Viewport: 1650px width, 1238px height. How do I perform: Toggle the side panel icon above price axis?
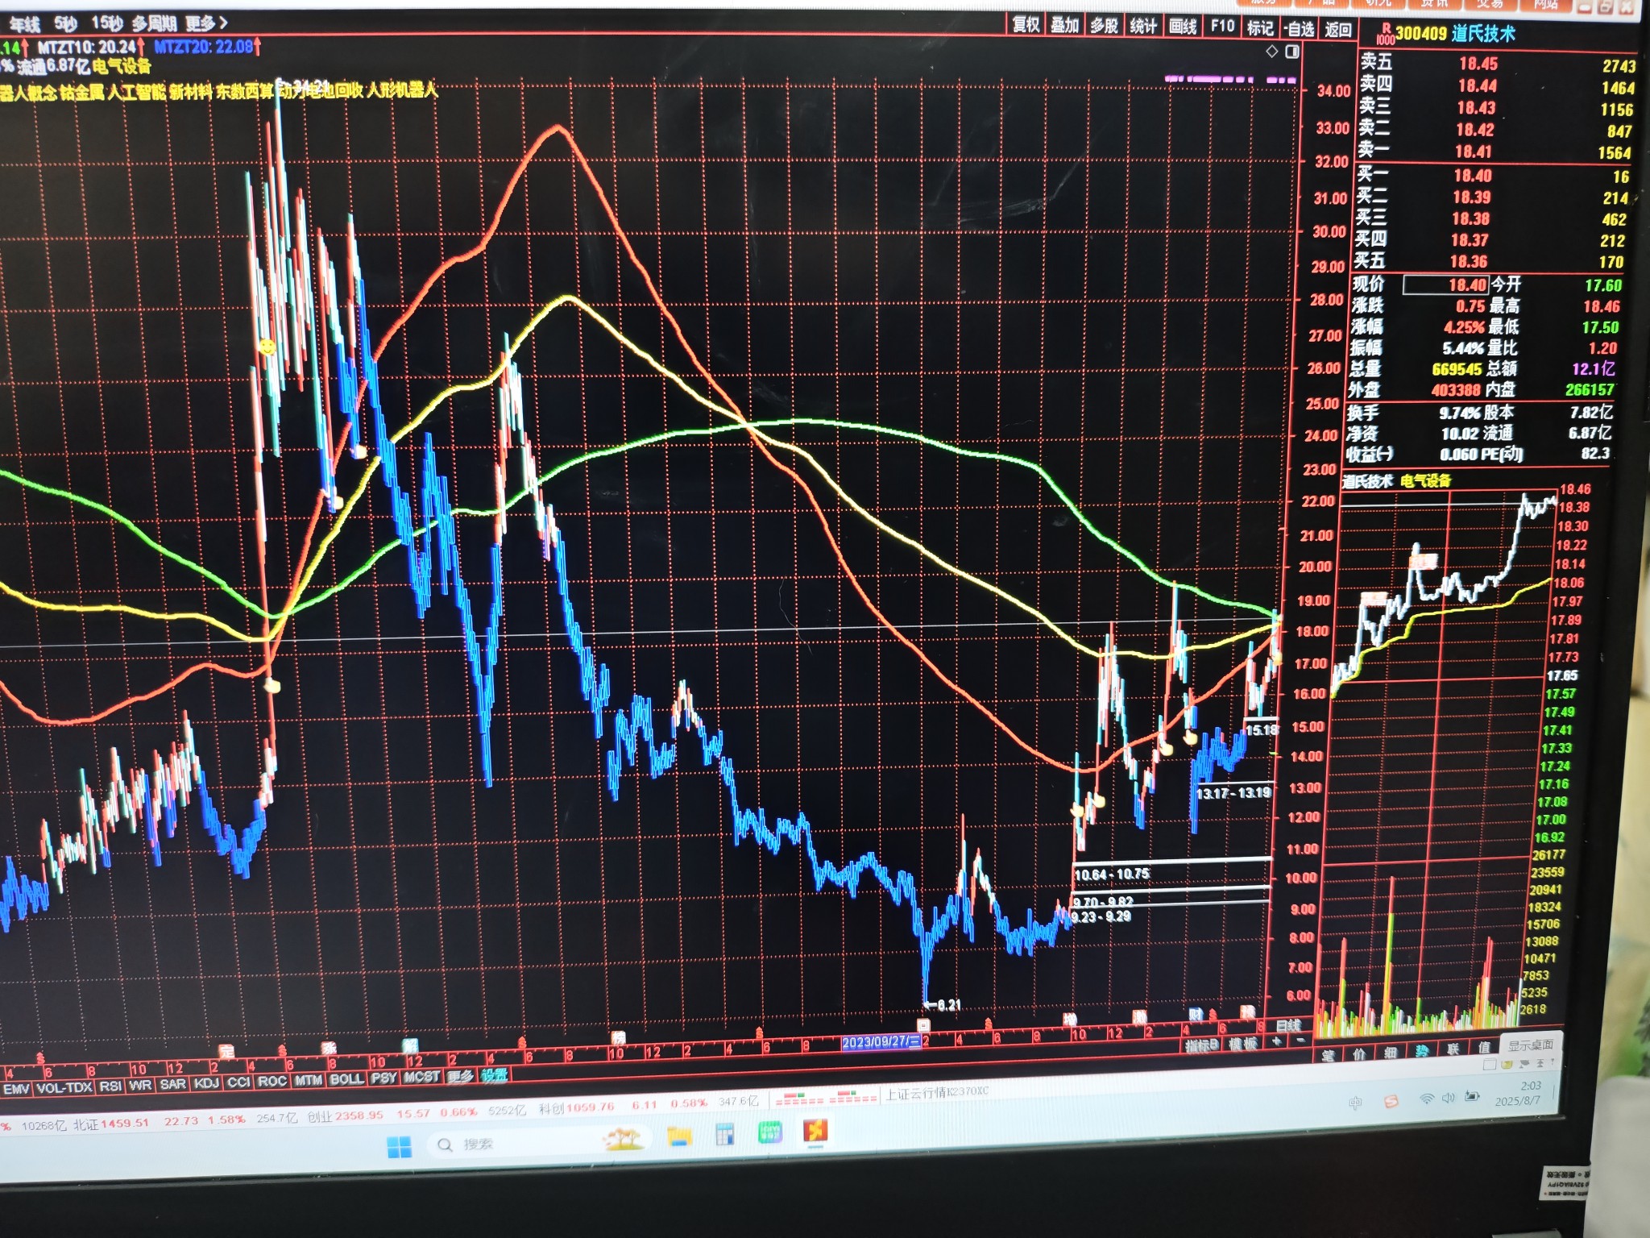pos(1291,52)
